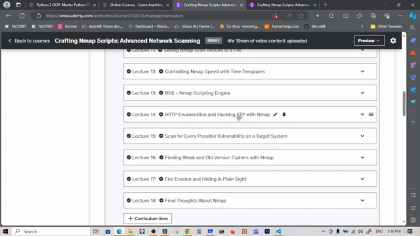Open Photoshop from taskbar
Image resolution: width=420 pixels, height=236 pixels.
pyautogui.click(x=267, y=231)
